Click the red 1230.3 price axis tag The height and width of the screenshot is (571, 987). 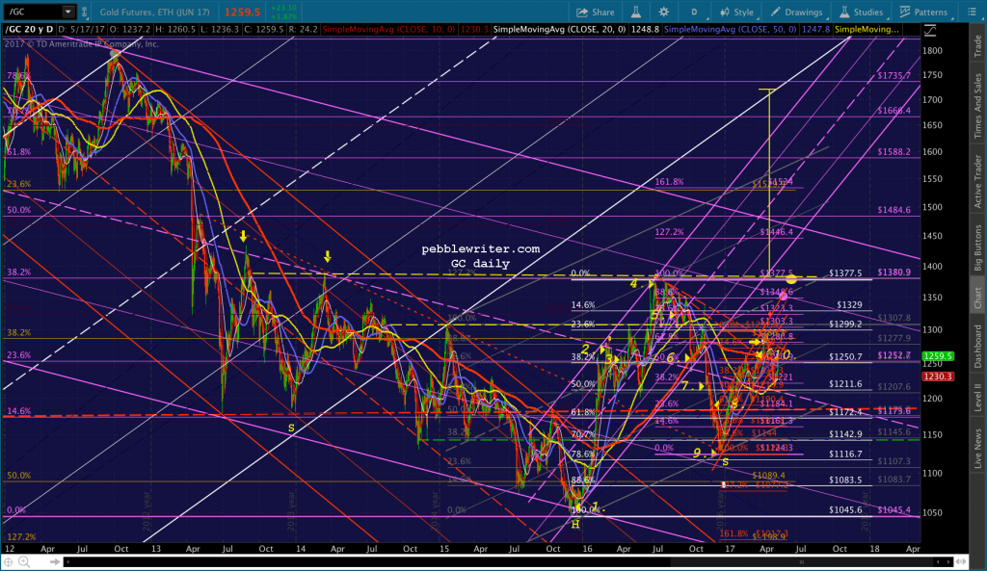939,376
